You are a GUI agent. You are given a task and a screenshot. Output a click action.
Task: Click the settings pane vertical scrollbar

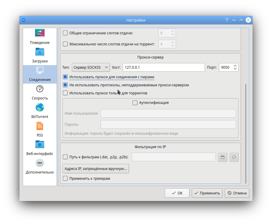pyautogui.click(x=246, y=134)
